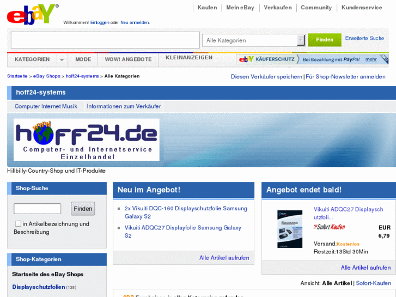
Task: Open the Kundenservice menu
Action: 362,8
